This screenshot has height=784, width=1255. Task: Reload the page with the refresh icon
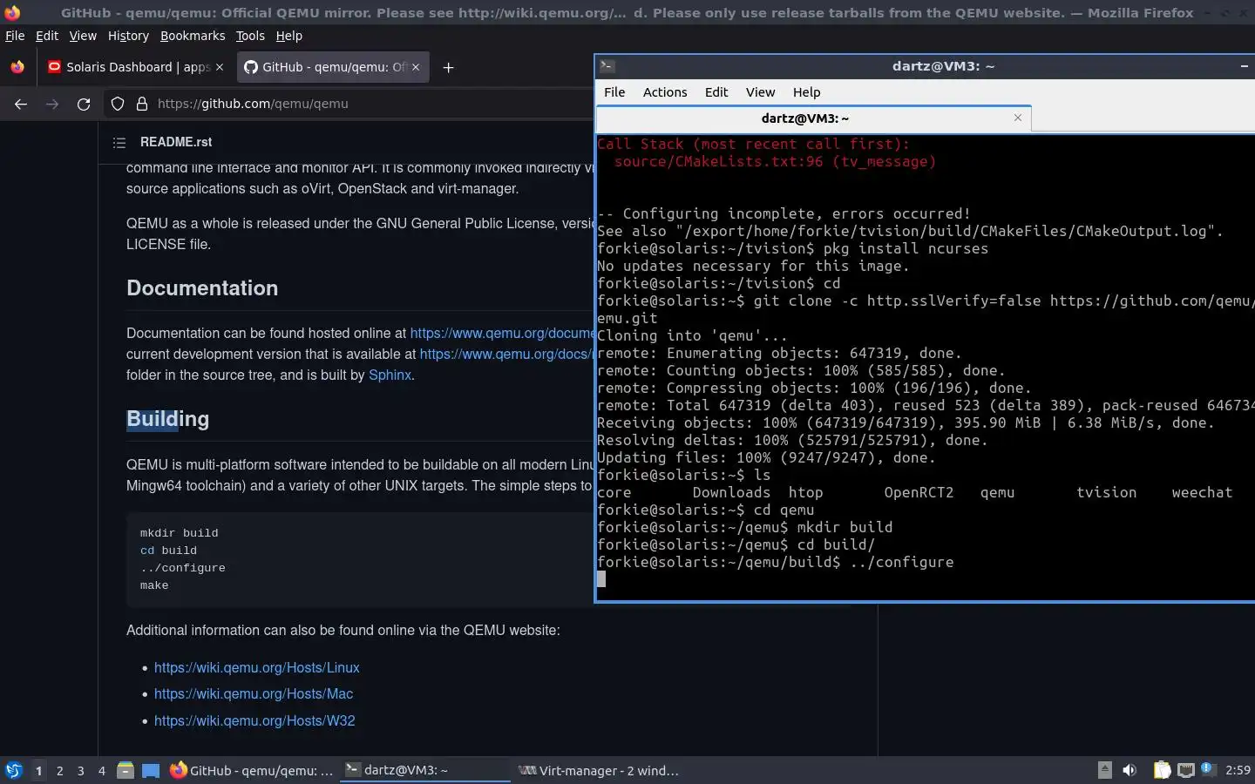point(84,104)
